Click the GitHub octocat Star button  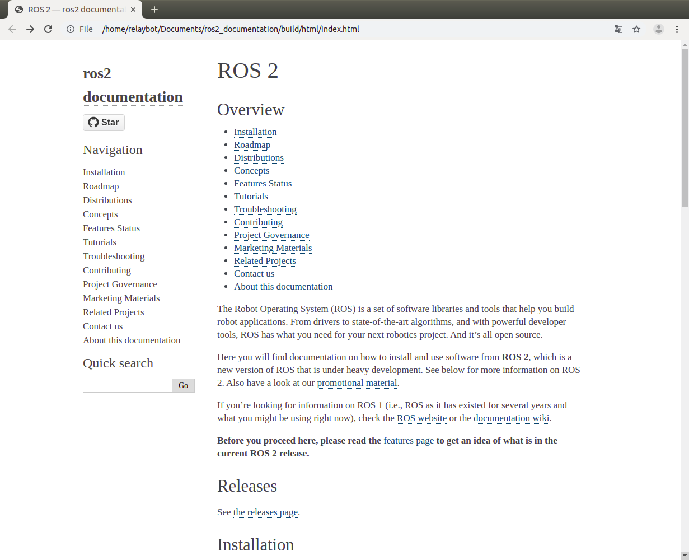coord(104,122)
